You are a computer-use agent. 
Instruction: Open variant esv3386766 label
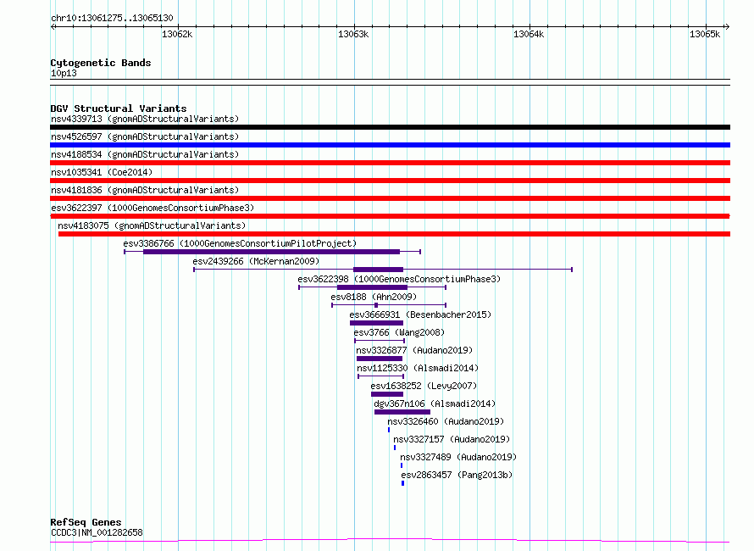click(240, 243)
